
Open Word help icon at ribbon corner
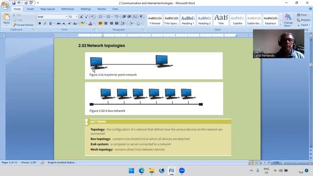click(x=311, y=9)
